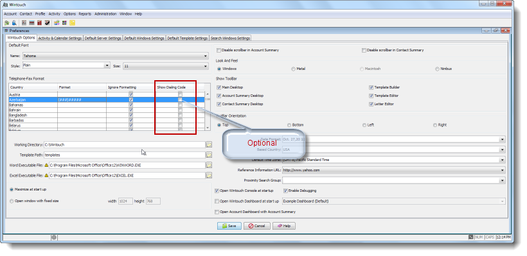Switch to Activity & Calendar Settings tab
Image resolution: width=527 pixels, height=256 pixels.
[60, 38]
